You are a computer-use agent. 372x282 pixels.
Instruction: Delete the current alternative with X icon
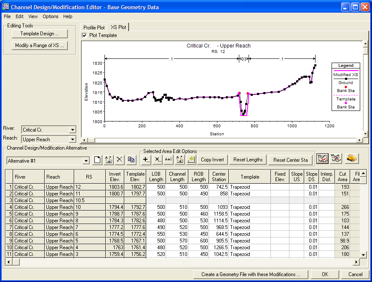tap(120, 160)
